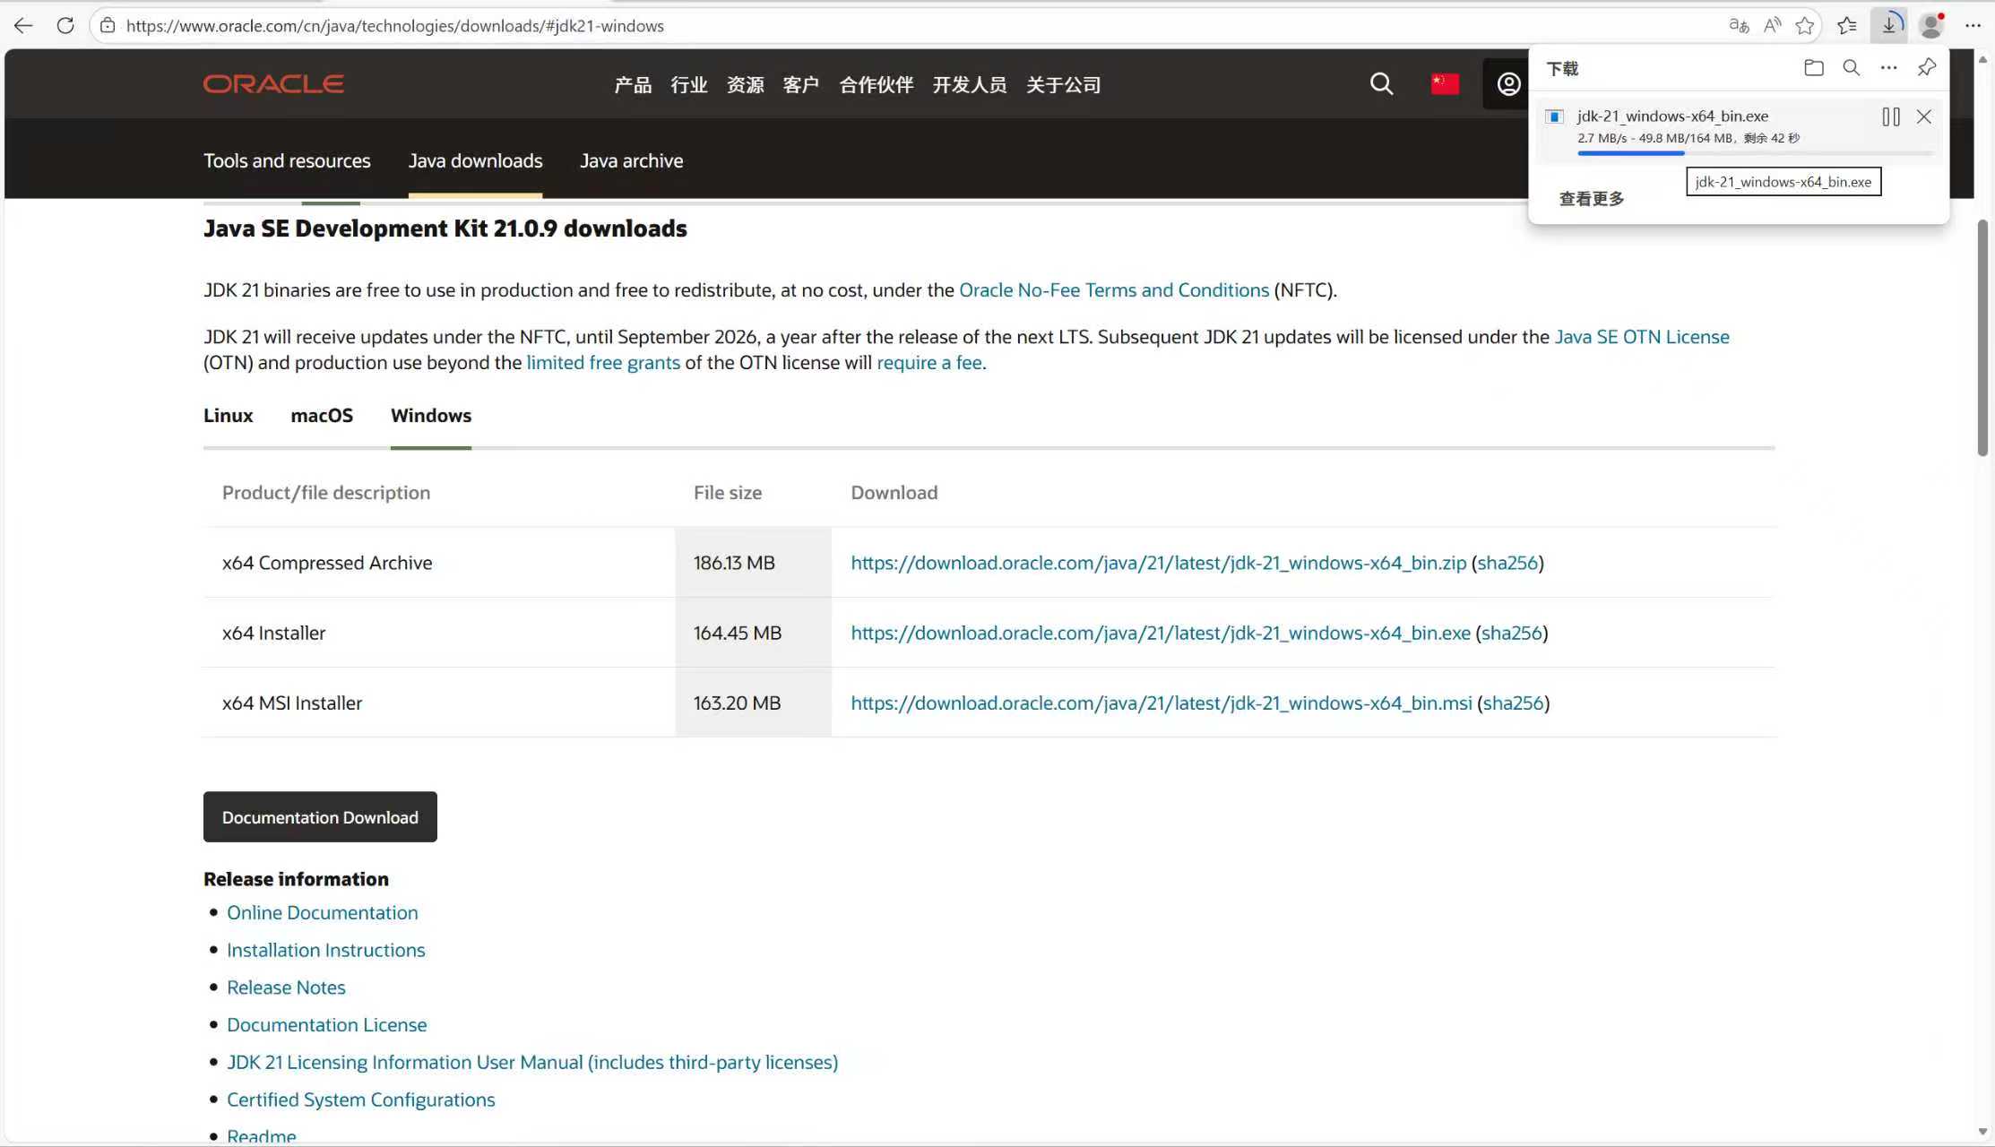Image resolution: width=1995 pixels, height=1147 pixels.
Task: Open more options in downloads panel
Action: tap(1888, 68)
